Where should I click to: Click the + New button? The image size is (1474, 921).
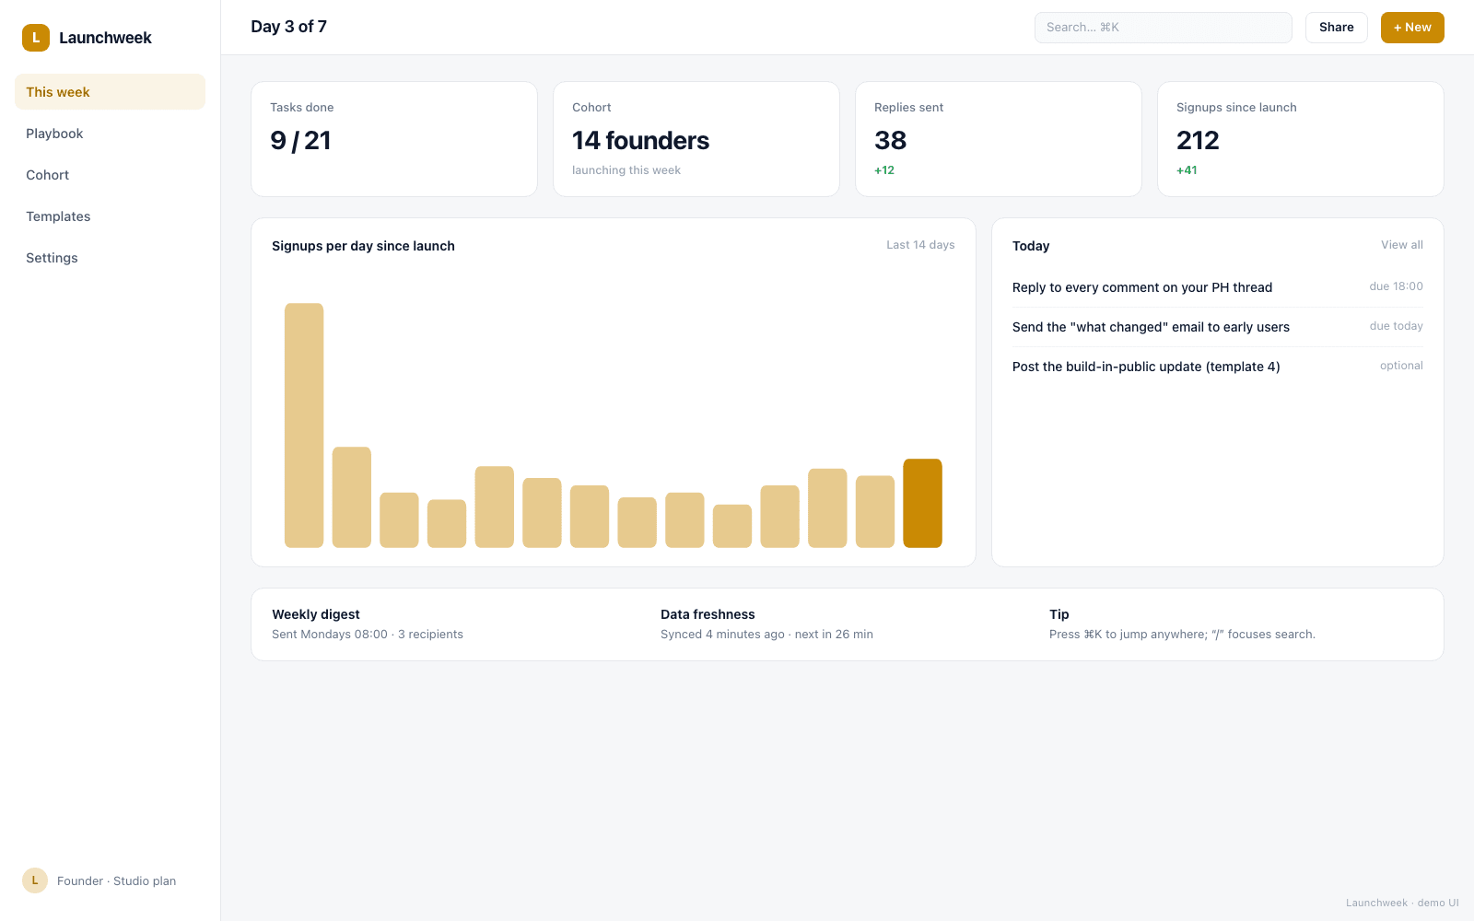point(1412,28)
